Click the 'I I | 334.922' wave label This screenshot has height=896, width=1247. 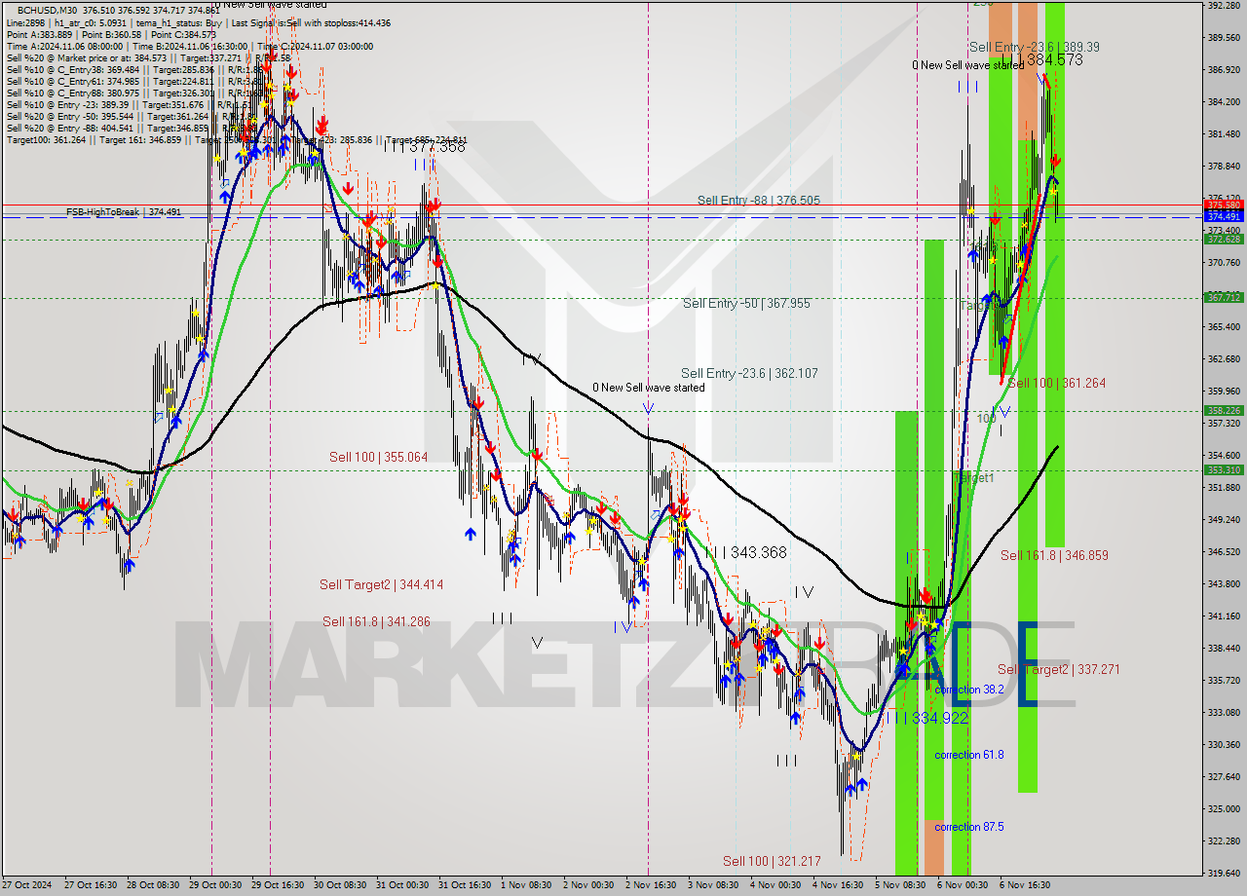click(x=927, y=718)
